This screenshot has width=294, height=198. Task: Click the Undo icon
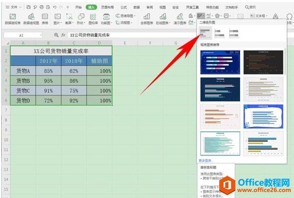[55, 7]
